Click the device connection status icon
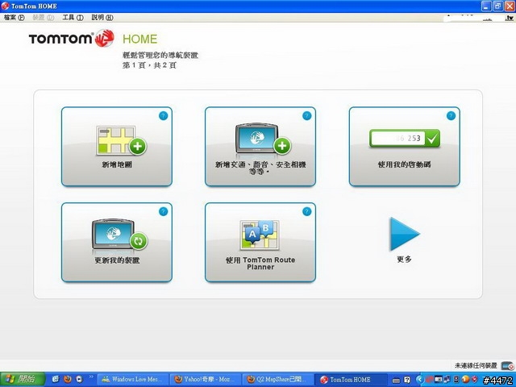Image resolution: width=516 pixels, height=387 pixels. pyautogui.click(x=507, y=365)
